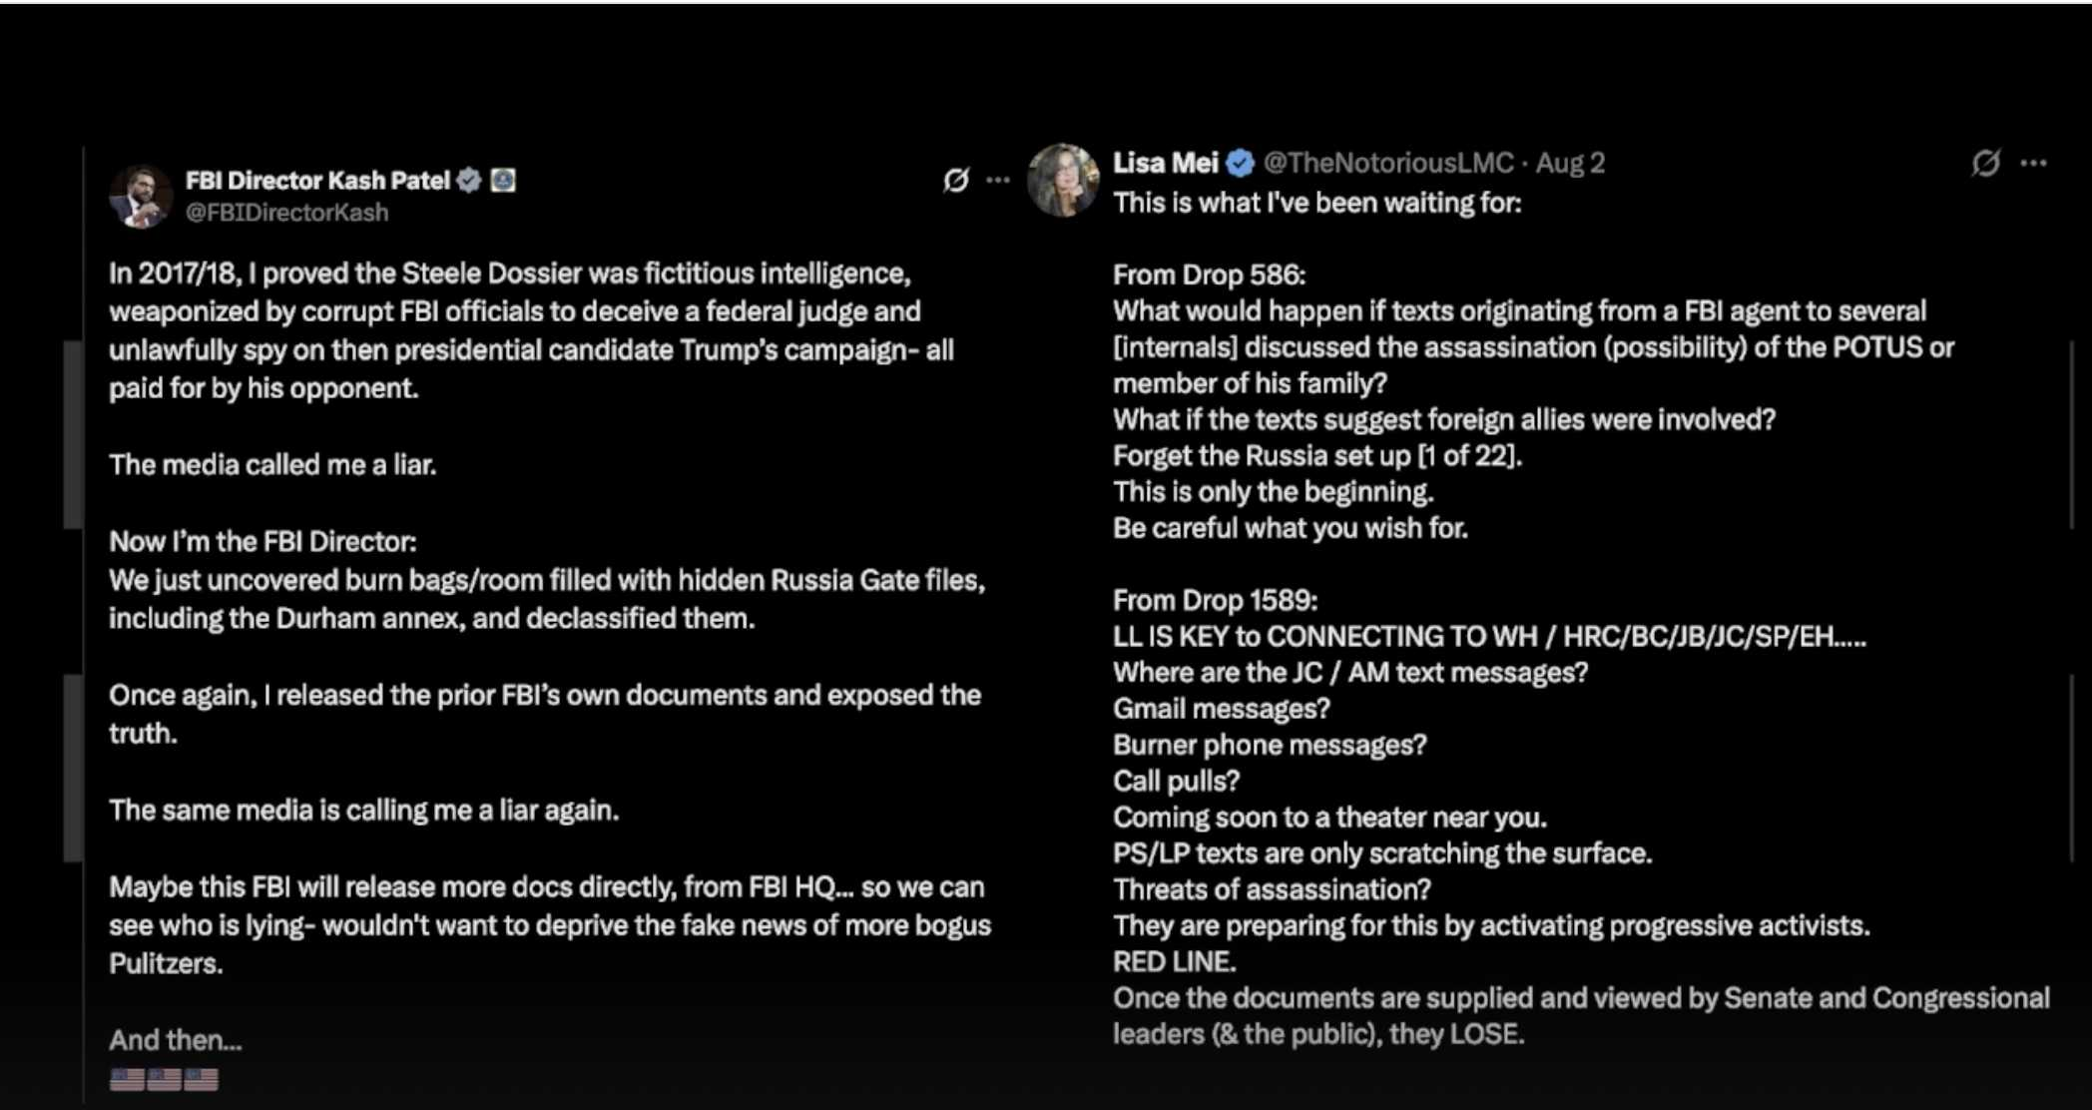Click the FBI Director Kash Patel display name
Screen dimensions: 2092x1110
317,181
